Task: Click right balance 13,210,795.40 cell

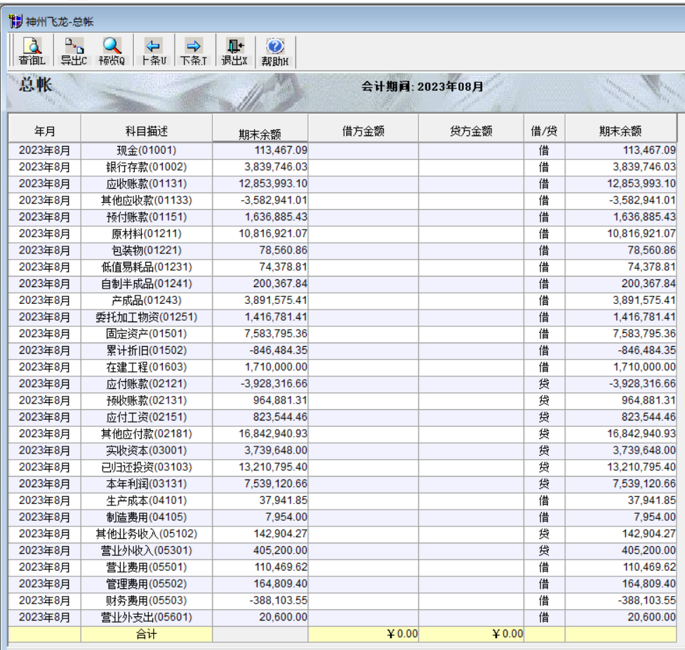Action: point(620,467)
